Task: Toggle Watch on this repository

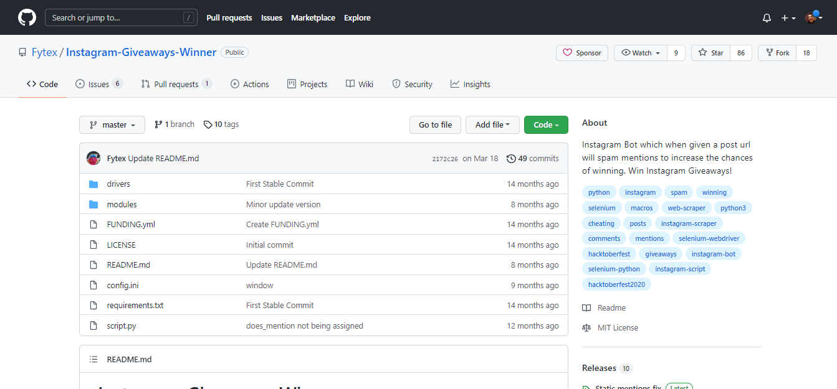Action: (x=641, y=53)
